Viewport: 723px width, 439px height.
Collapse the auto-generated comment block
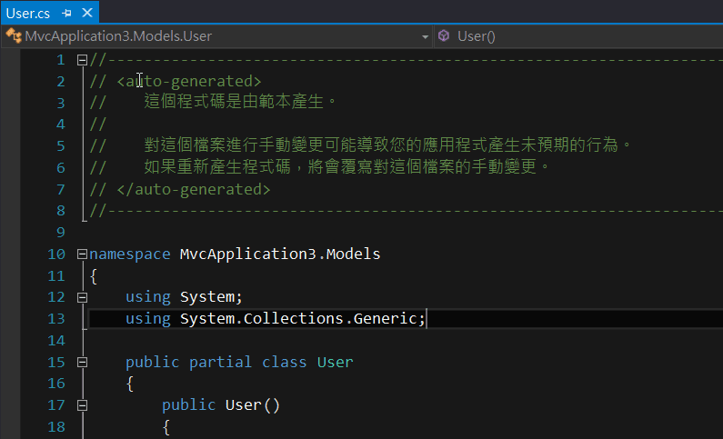(x=83, y=60)
